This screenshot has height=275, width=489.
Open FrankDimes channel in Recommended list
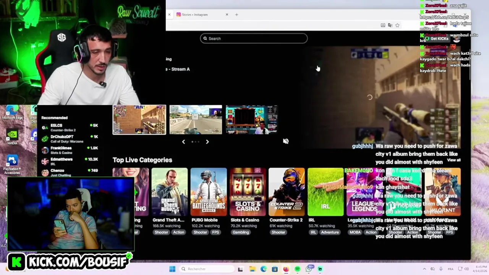(70, 150)
